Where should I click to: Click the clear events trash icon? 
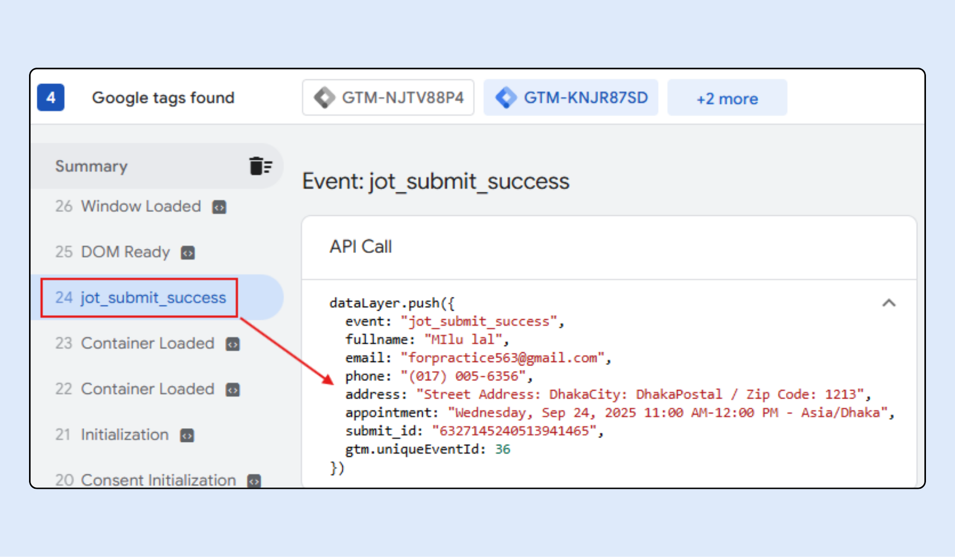260,166
